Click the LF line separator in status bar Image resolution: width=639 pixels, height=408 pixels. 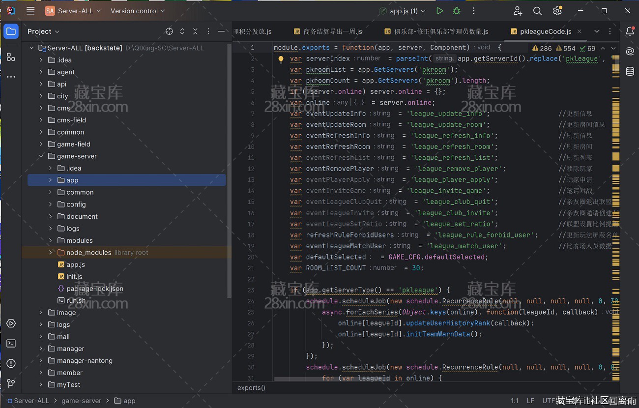pos(530,401)
